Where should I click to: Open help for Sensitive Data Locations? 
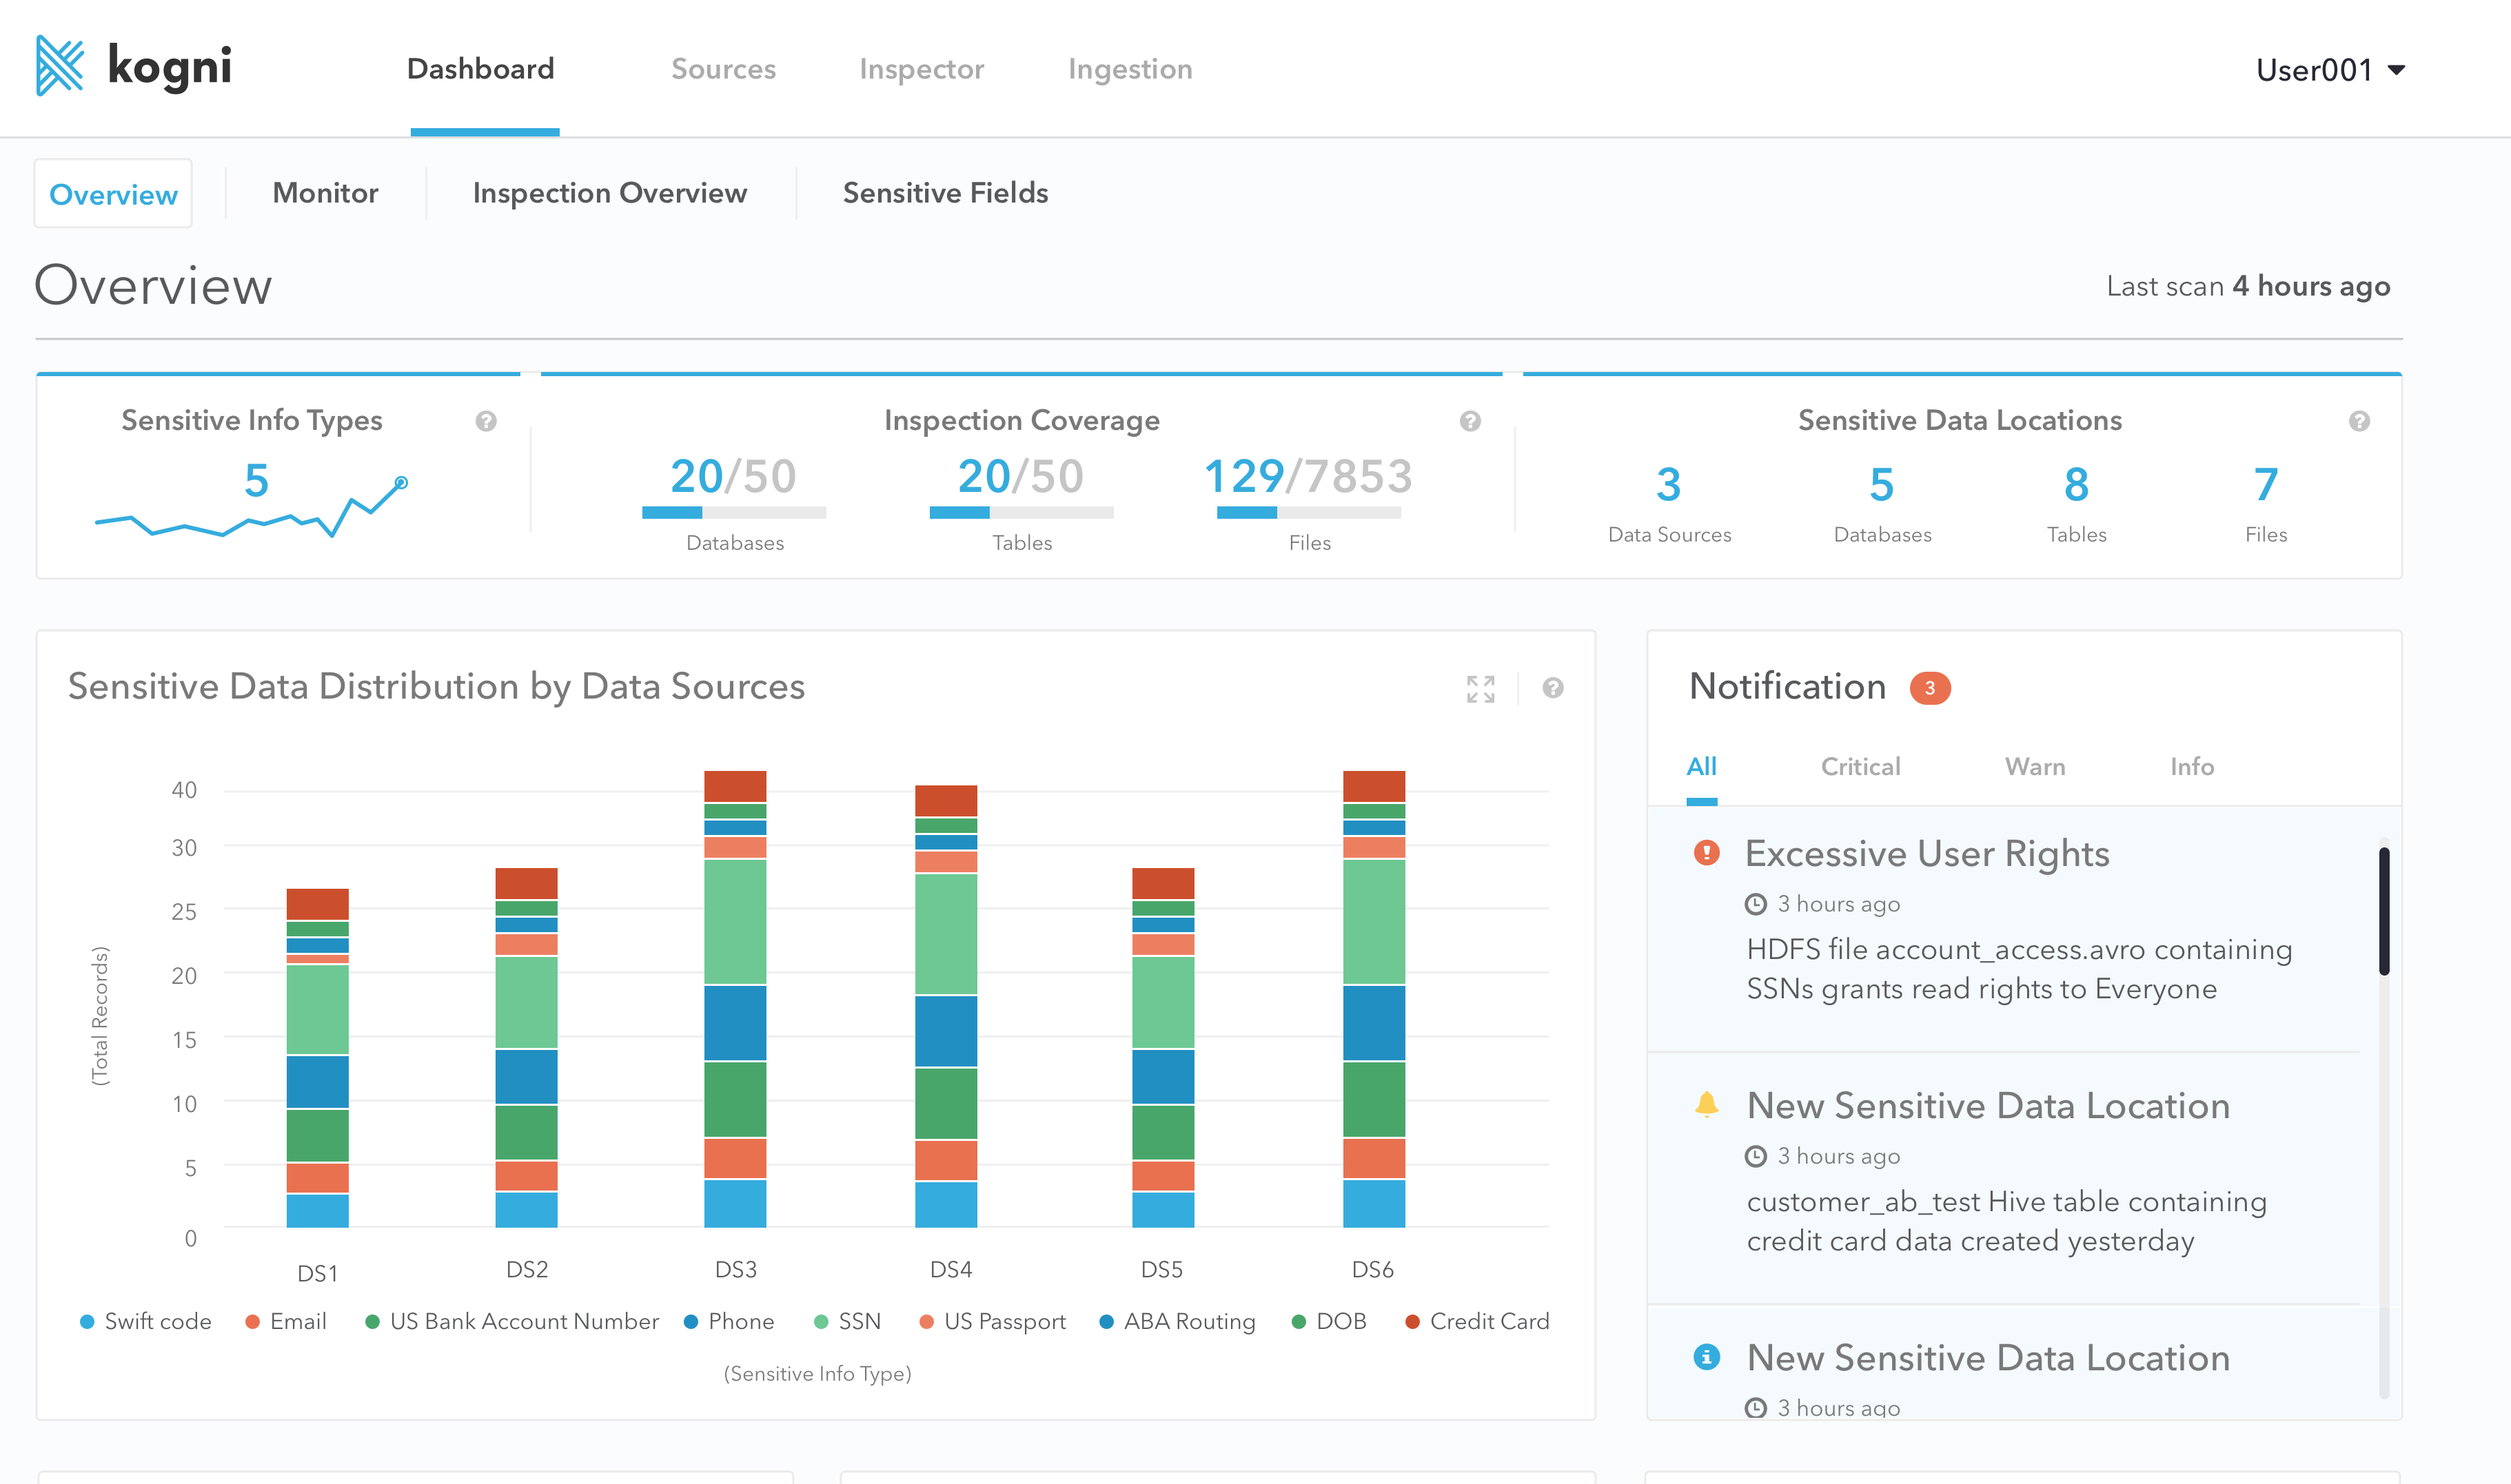click(2359, 421)
